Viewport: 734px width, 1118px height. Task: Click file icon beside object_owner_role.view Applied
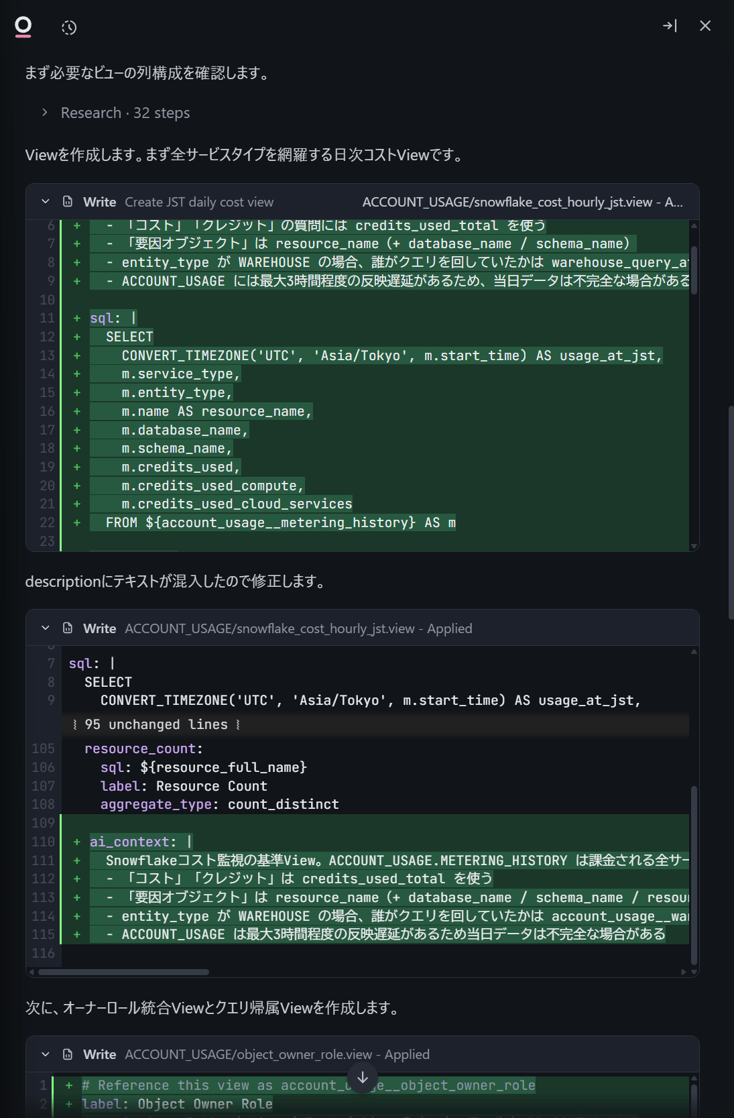[x=68, y=1054]
